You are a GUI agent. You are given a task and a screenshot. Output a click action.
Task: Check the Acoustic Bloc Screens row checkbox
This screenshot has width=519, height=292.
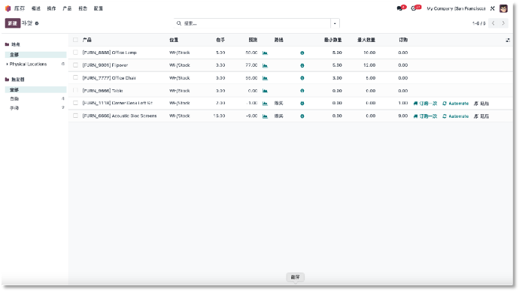pos(75,116)
